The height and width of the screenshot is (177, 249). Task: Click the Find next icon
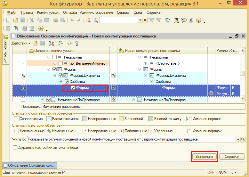tap(151, 20)
